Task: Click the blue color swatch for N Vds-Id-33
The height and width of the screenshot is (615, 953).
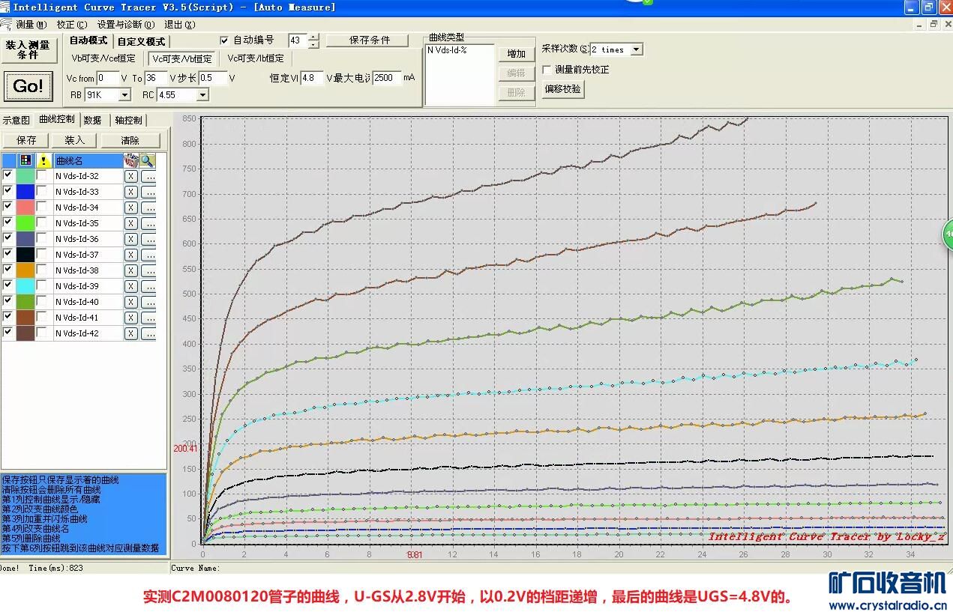Action: (25, 192)
